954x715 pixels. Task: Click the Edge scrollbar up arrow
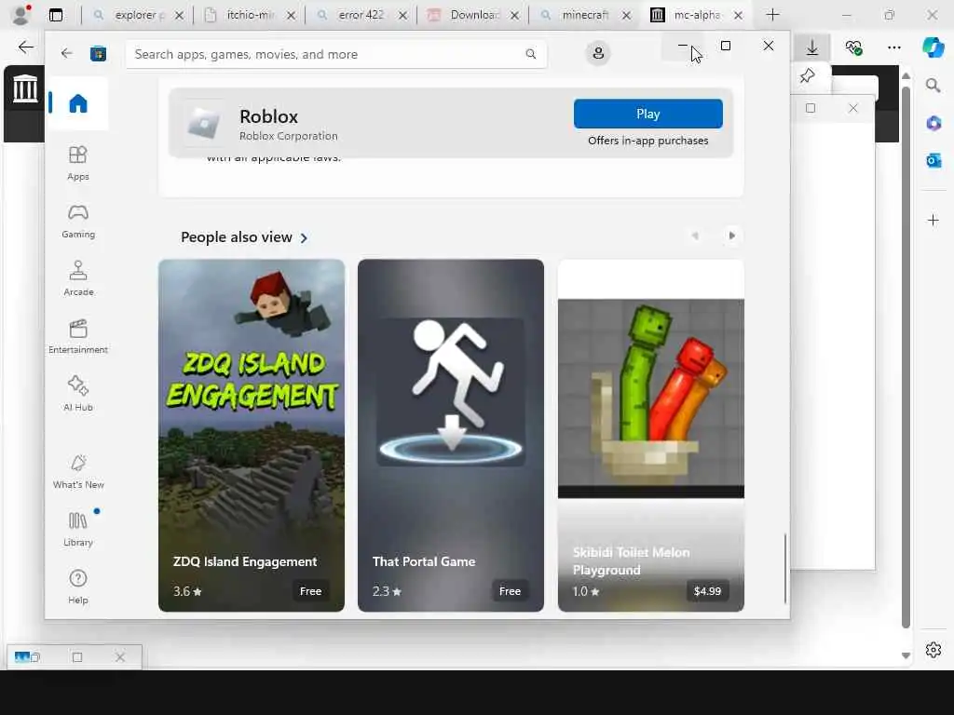tap(906, 76)
